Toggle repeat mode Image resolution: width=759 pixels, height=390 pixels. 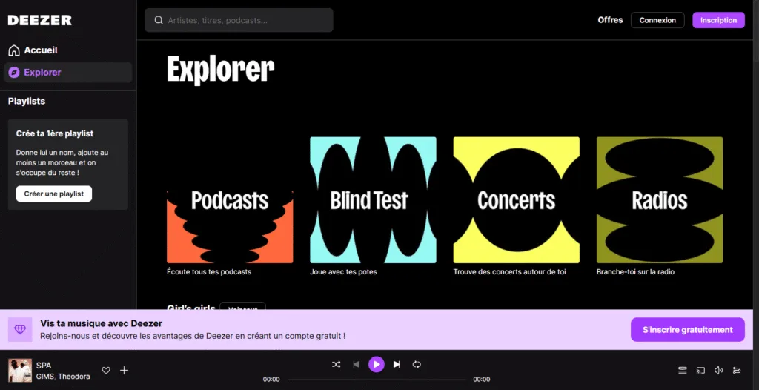click(x=417, y=364)
